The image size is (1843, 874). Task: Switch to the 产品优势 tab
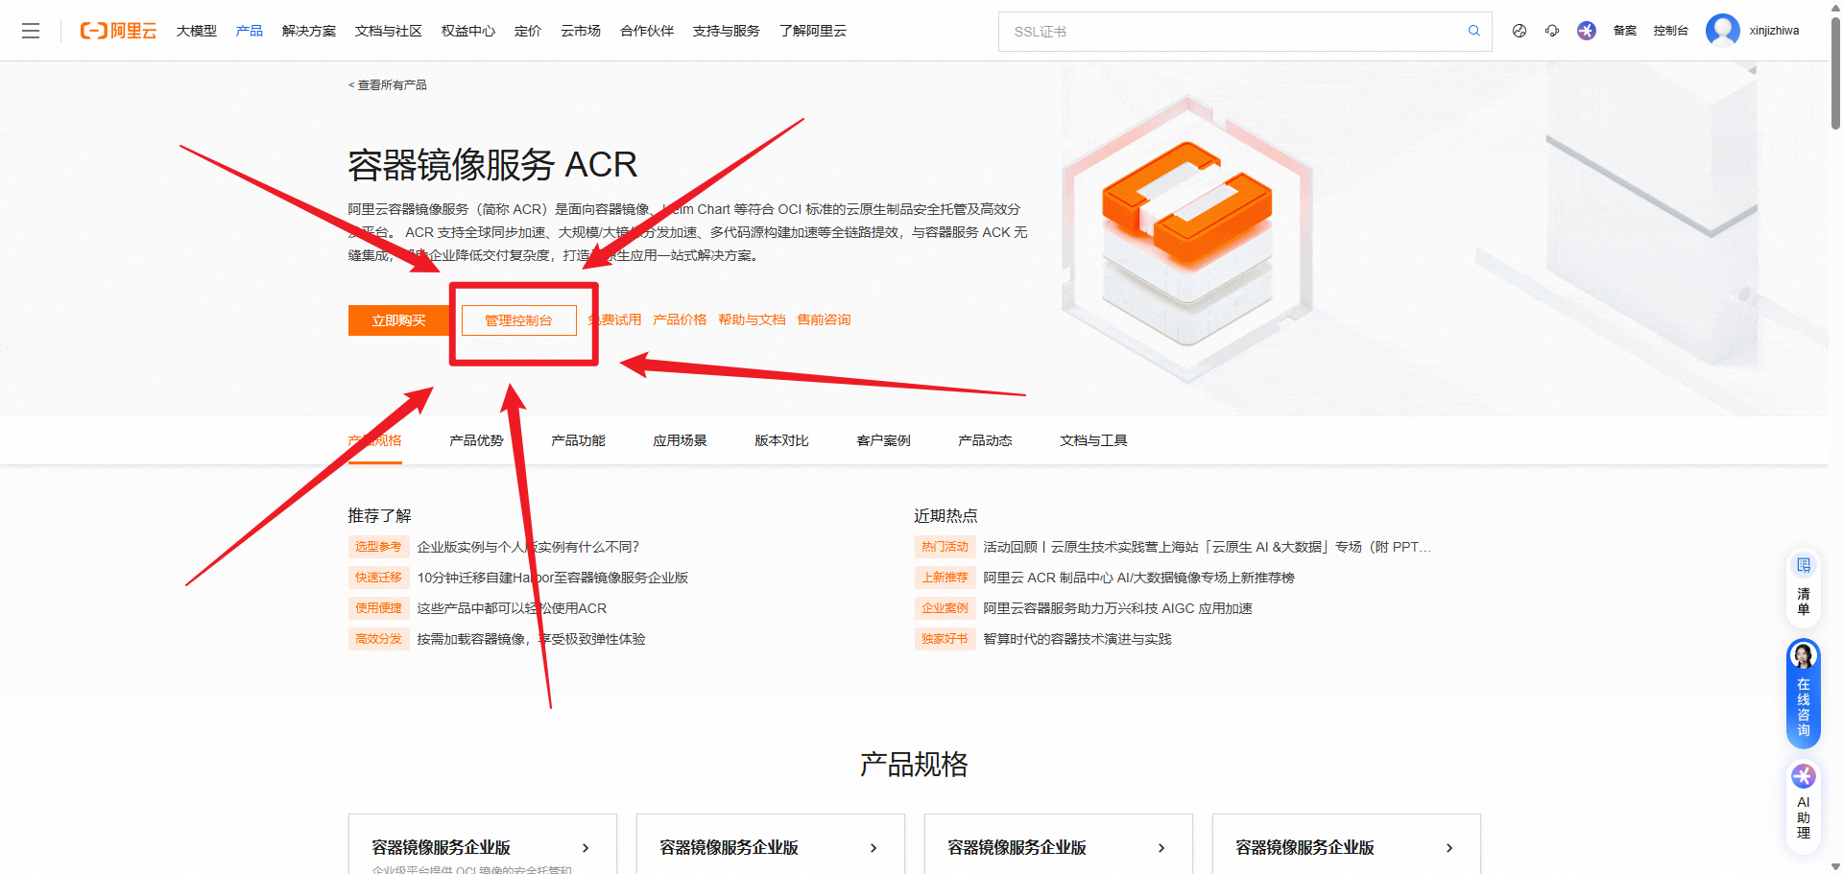(x=476, y=440)
